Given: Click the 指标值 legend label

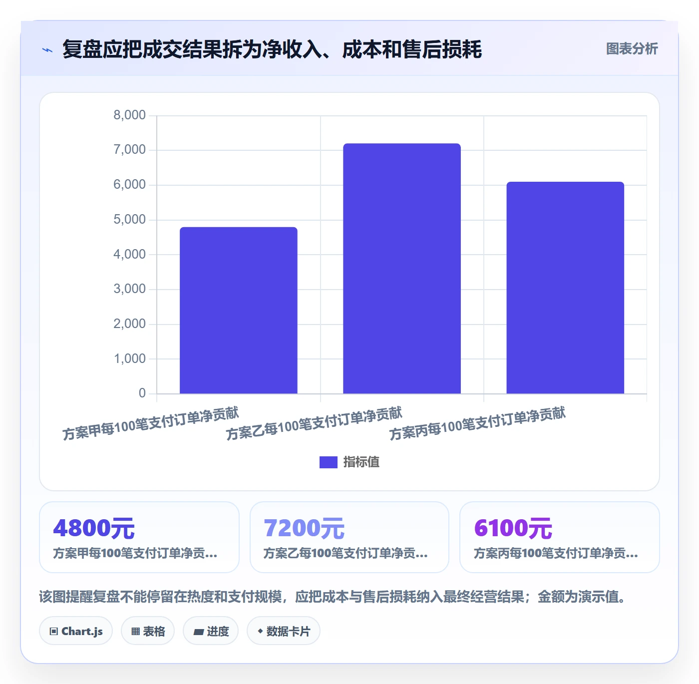Looking at the screenshot, I should [x=361, y=462].
